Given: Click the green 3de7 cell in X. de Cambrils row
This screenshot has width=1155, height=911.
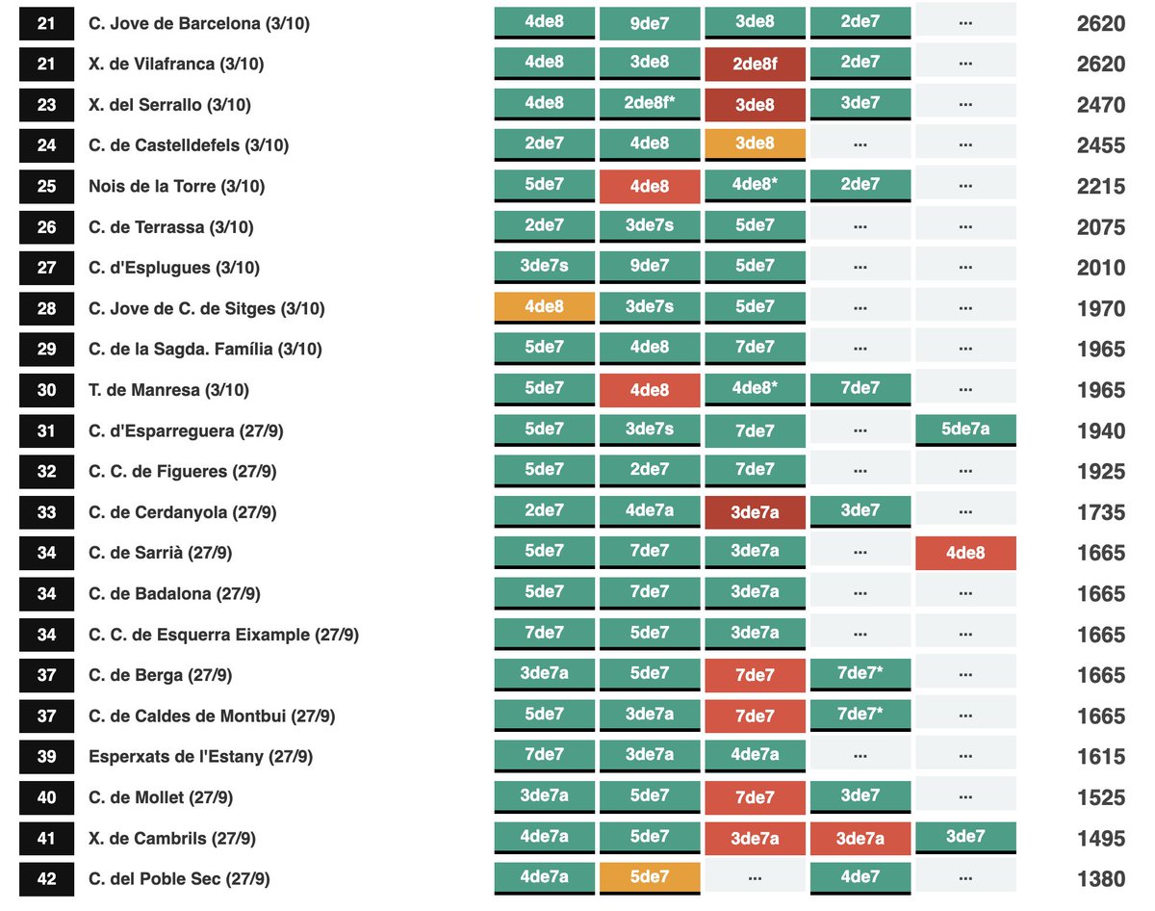Looking at the screenshot, I should click(x=965, y=838).
